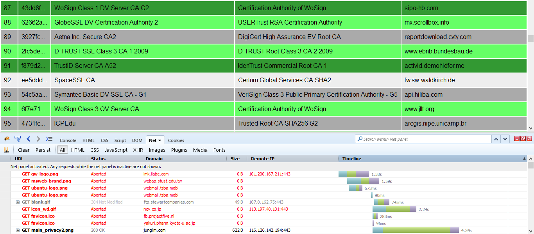The image size is (534, 234).
Task: Go forward with the right arrow
Action: click(x=38, y=139)
